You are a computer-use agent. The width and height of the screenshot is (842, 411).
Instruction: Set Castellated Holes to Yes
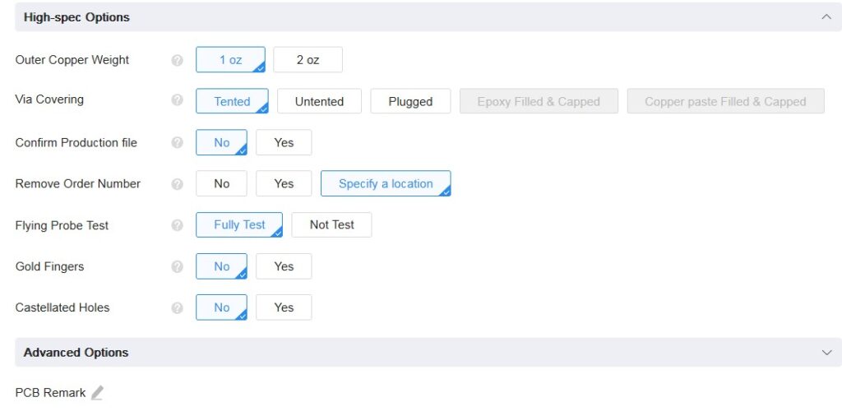coord(284,307)
